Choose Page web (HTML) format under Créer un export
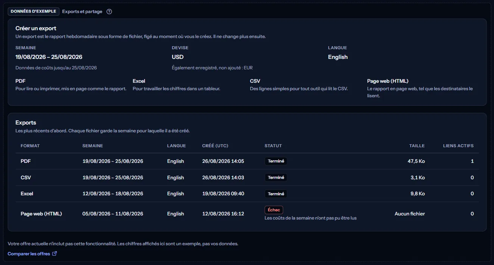The height and width of the screenshot is (265, 494). click(x=420, y=88)
